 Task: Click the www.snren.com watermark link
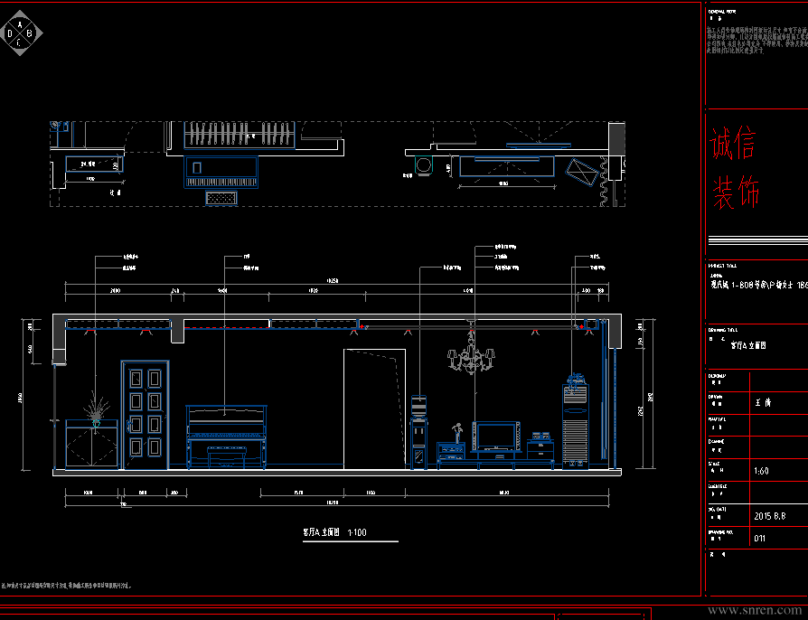[755, 610]
